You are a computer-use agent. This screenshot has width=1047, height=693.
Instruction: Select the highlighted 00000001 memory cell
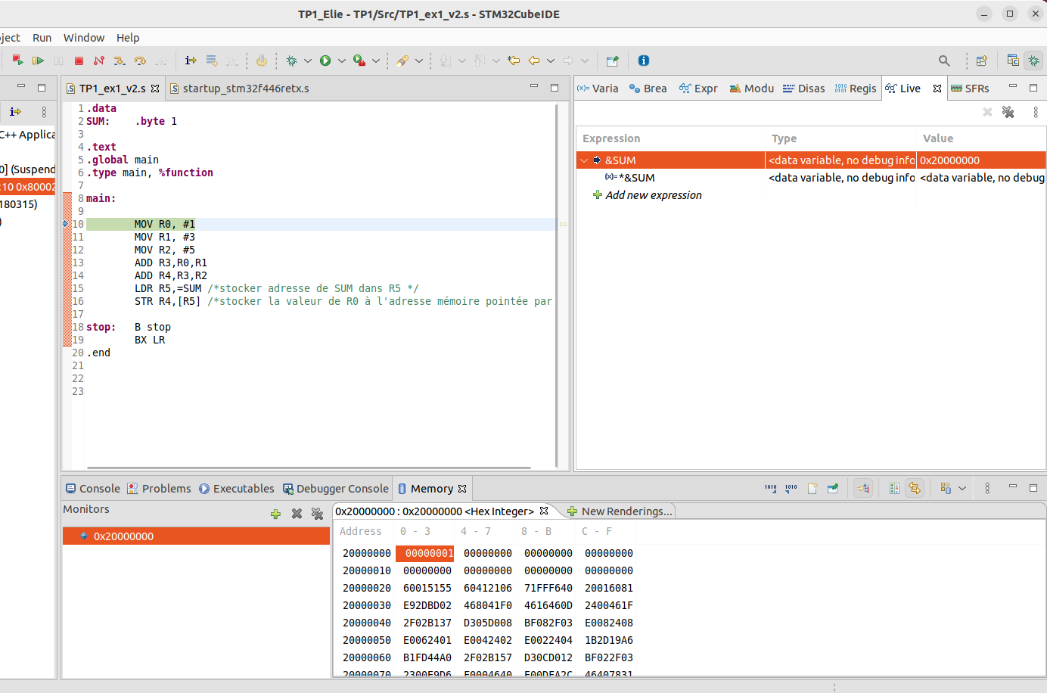pyautogui.click(x=427, y=553)
